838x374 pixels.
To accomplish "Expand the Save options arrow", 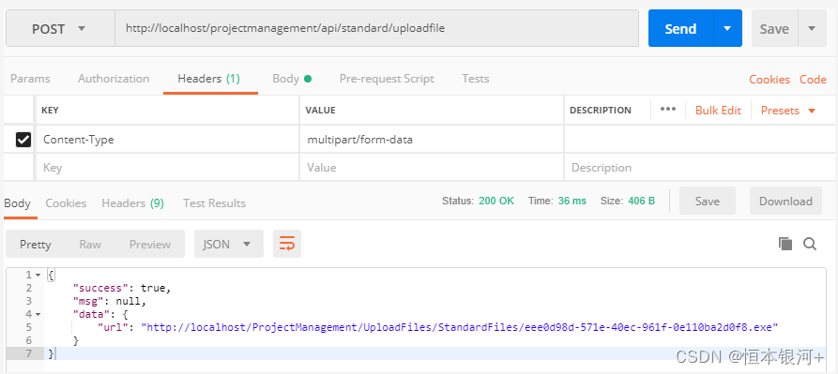I will [x=812, y=28].
